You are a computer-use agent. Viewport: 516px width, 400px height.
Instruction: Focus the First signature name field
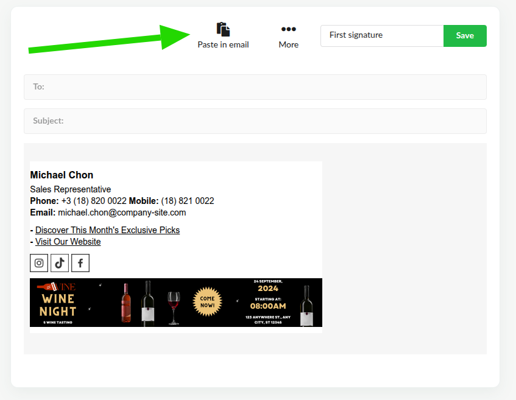pyautogui.click(x=382, y=35)
